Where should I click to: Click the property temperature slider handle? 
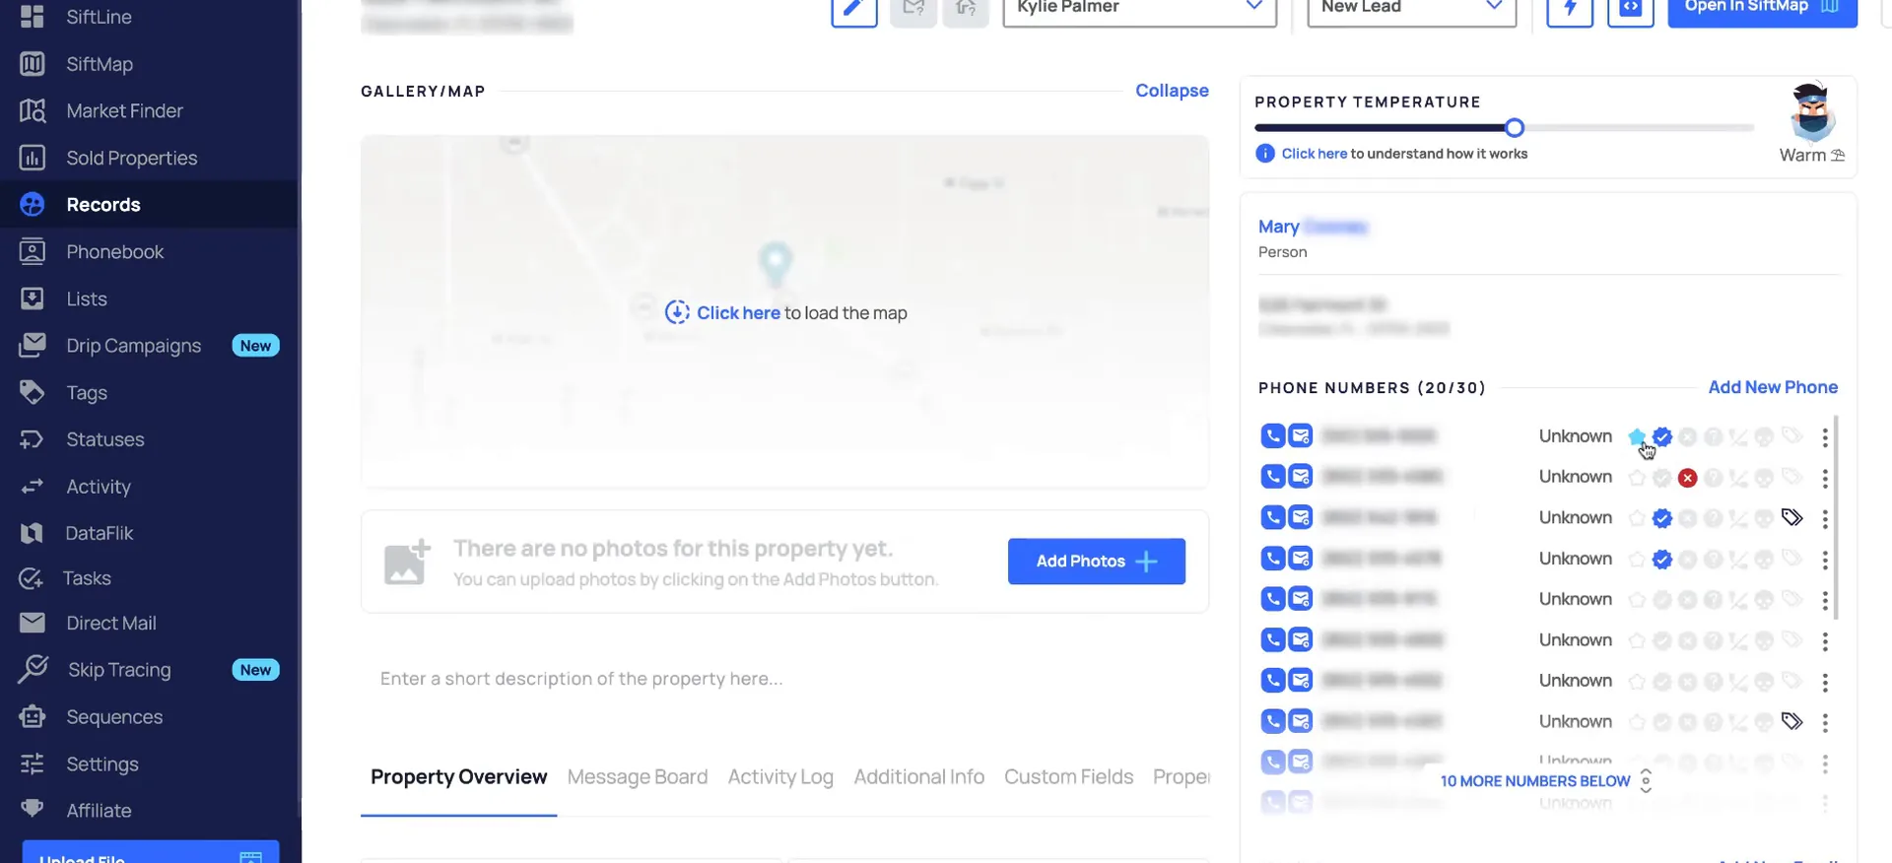pos(1515,127)
